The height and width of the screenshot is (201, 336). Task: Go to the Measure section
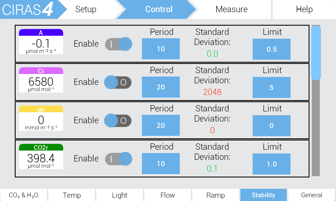pyautogui.click(x=232, y=9)
